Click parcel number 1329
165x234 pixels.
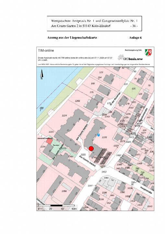point(128,142)
